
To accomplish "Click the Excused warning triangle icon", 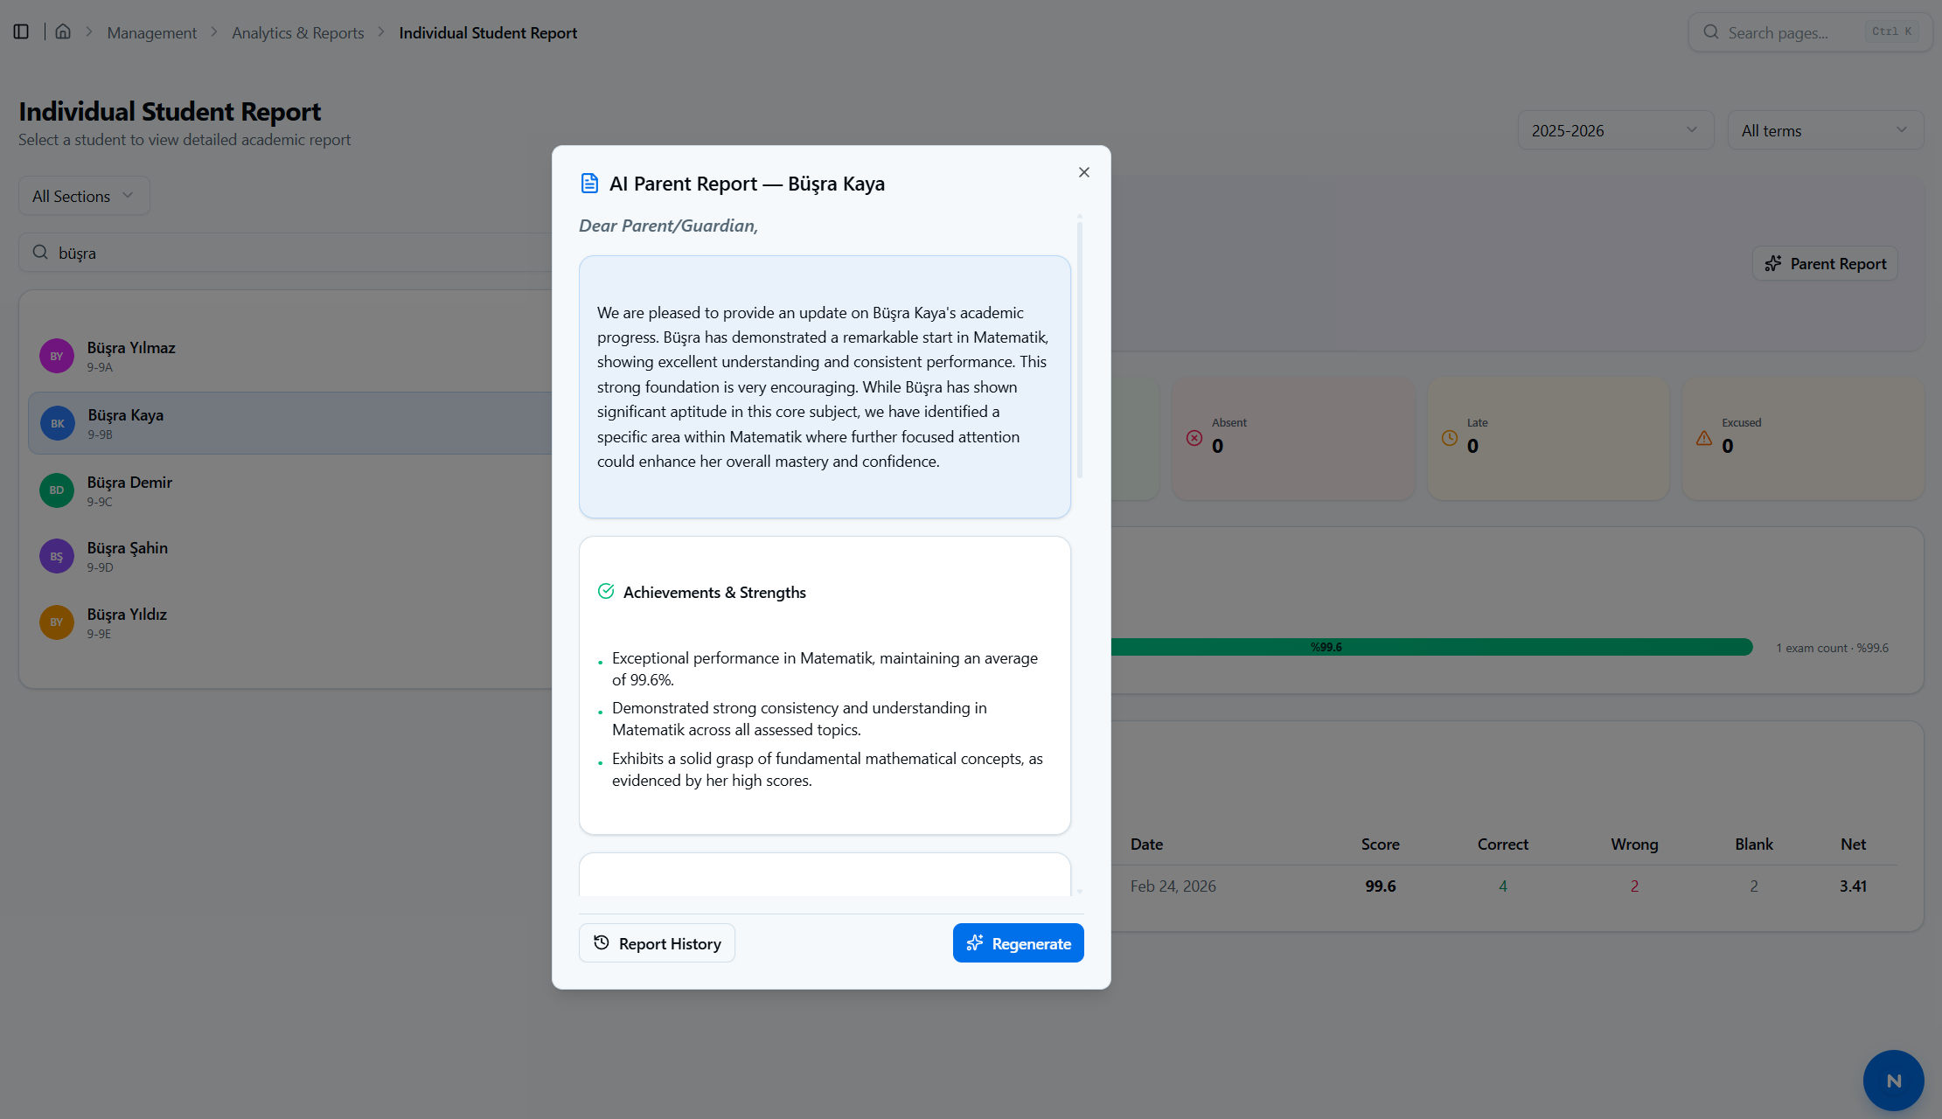I will coord(1704,438).
